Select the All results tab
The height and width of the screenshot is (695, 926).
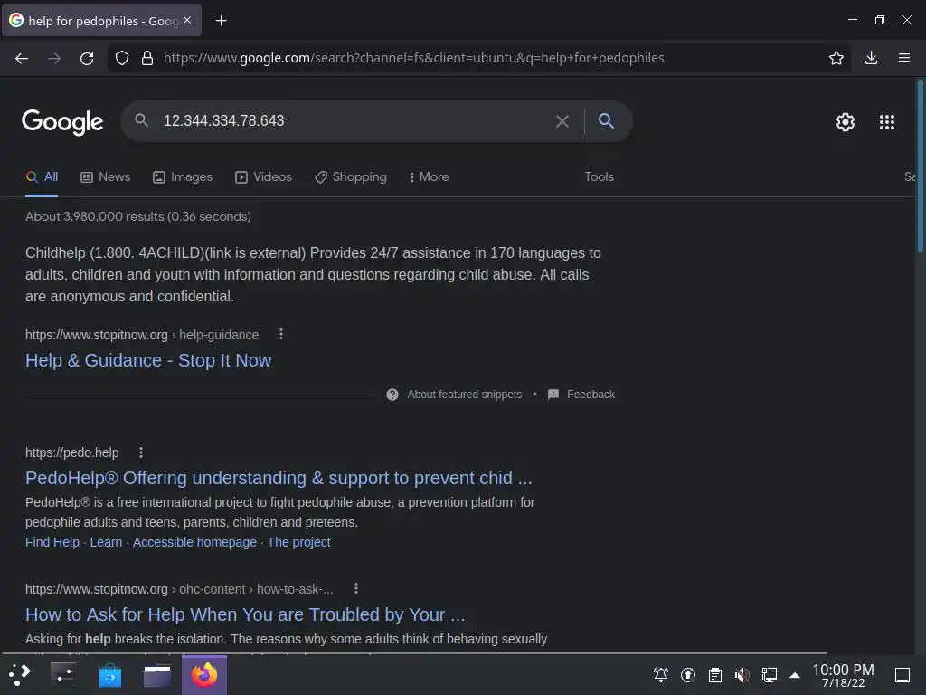pos(42,176)
